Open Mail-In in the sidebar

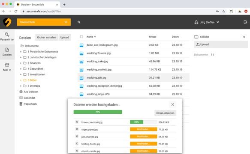[7, 67]
